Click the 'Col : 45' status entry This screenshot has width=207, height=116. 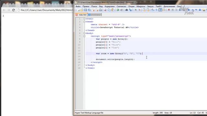click(x=201, y=113)
